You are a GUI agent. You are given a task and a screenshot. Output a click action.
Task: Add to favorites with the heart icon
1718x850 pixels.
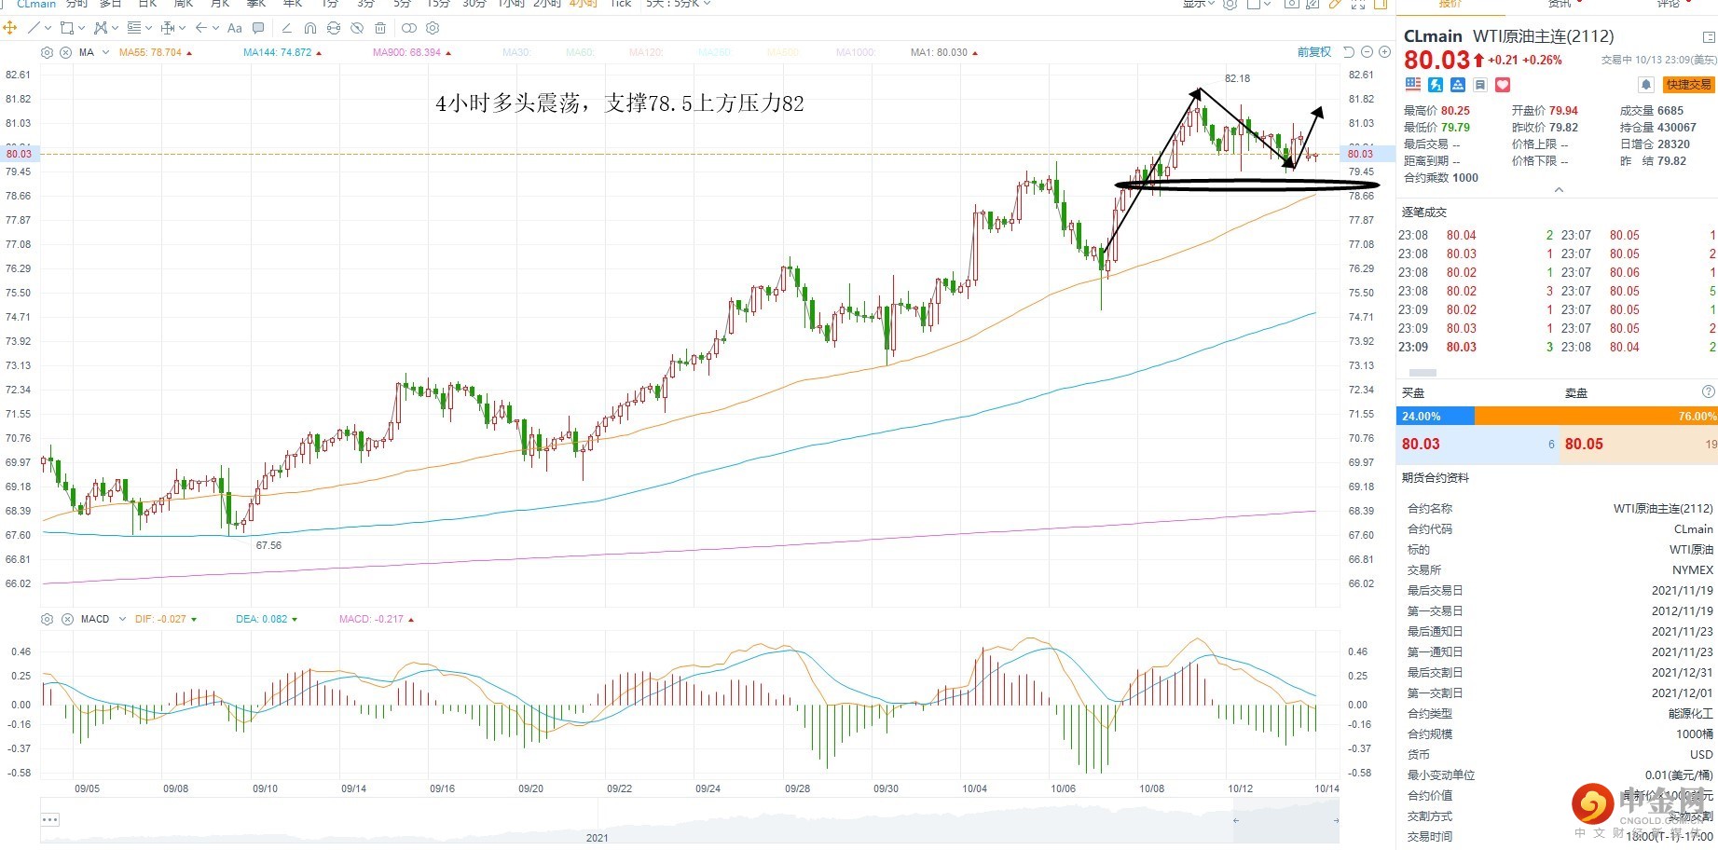click(x=1503, y=85)
